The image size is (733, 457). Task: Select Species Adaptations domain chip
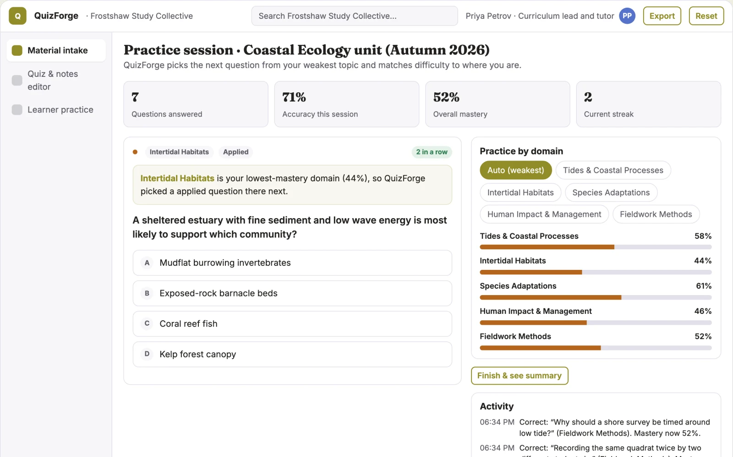pos(611,193)
